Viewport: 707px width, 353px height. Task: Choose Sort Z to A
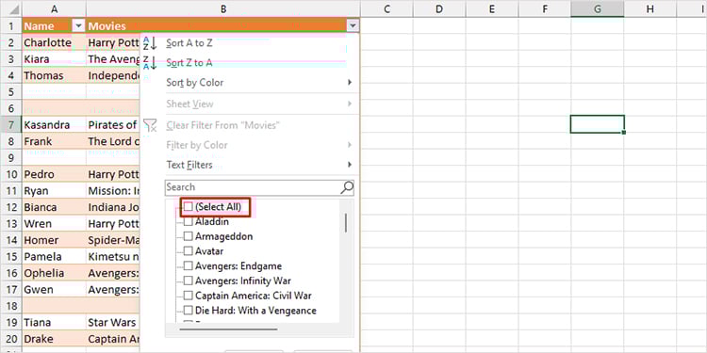(189, 63)
